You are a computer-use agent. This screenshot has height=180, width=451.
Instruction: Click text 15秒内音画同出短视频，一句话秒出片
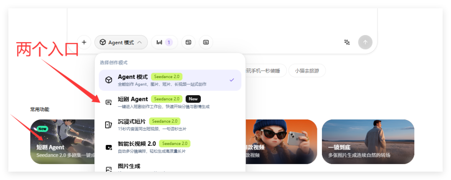(152, 129)
